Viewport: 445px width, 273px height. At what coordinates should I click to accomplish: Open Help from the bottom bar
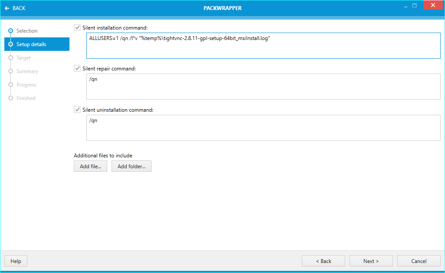(x=16, y=261)
